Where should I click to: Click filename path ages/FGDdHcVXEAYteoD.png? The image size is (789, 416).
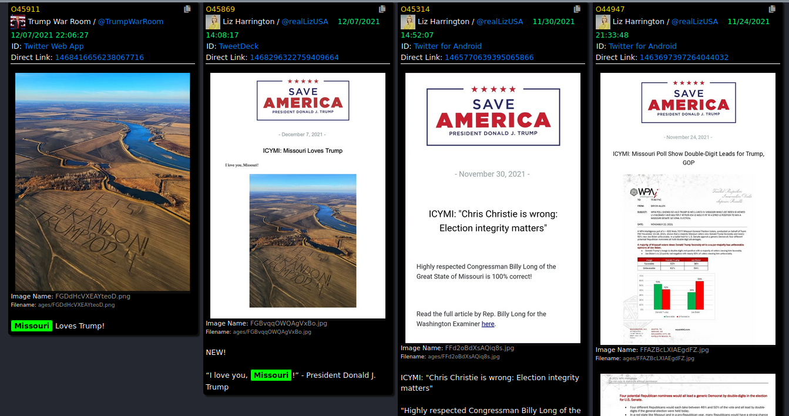pos(76,305)
